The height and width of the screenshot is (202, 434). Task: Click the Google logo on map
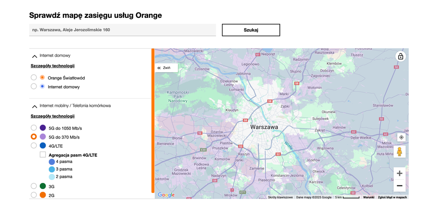click(x=166, y=195)
